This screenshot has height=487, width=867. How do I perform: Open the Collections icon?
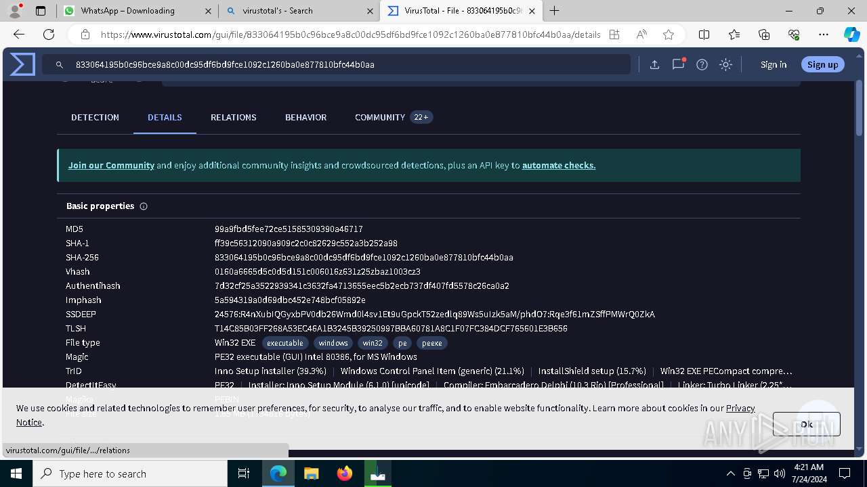pos(764,34)
